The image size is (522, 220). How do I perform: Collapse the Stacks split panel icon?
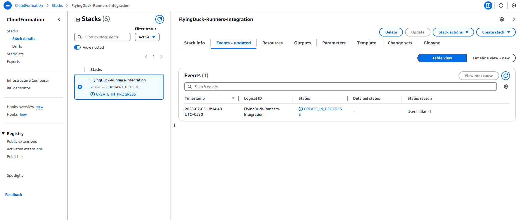coord(78,19)
